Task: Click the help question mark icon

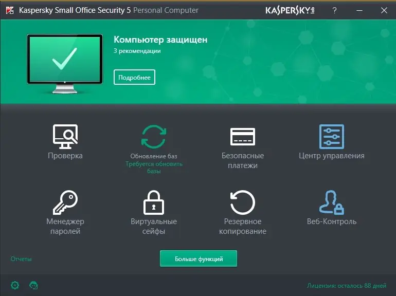Action: pyautogui.click(x=334, y=10)
